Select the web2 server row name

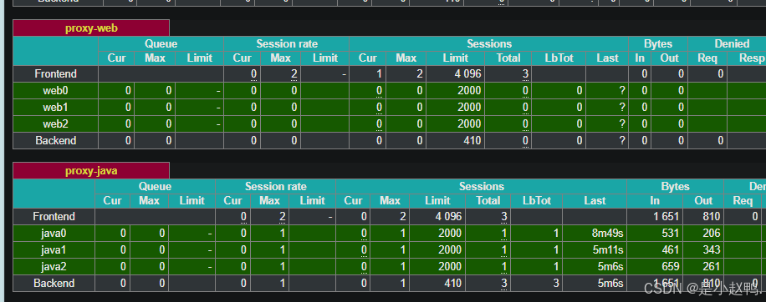click(56, 123)
